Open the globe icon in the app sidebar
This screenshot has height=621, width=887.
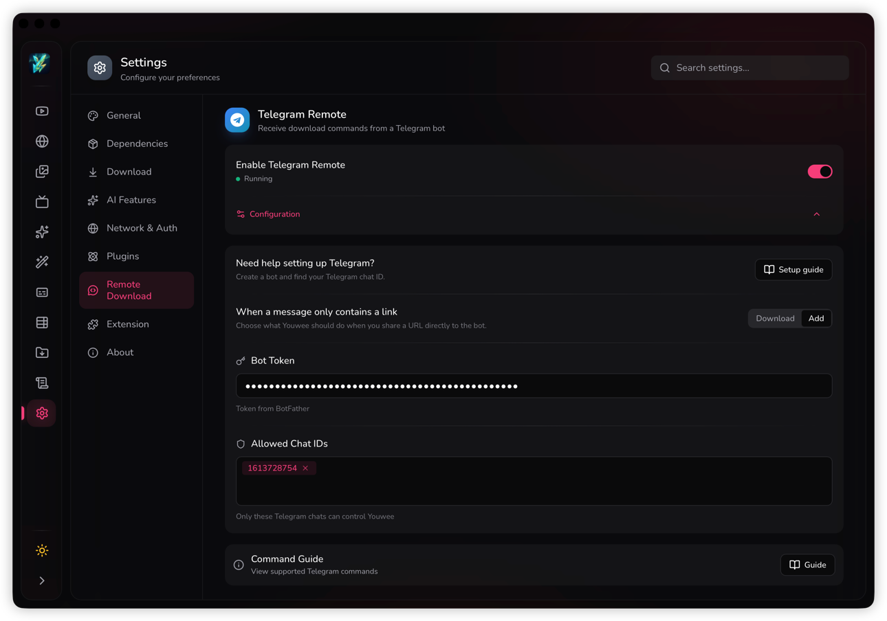[42, 142]
